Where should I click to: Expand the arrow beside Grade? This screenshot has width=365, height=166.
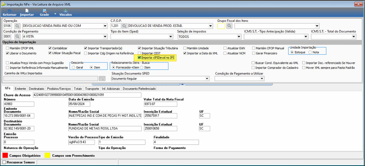(x=55, y=14)
